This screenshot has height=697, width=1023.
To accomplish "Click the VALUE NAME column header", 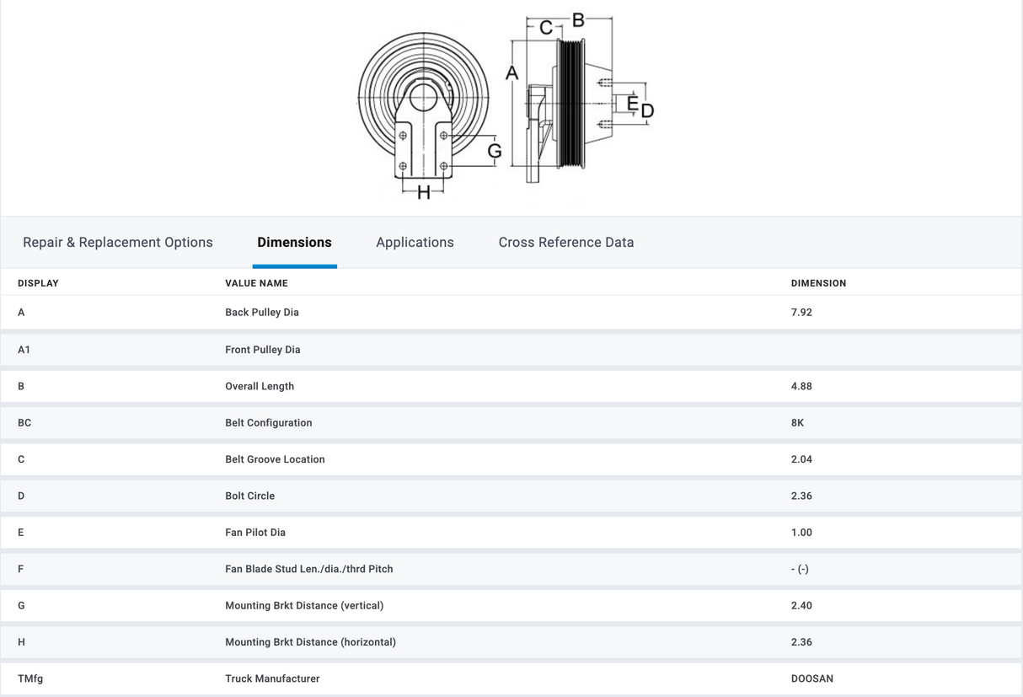I will (x=256, y=283).
